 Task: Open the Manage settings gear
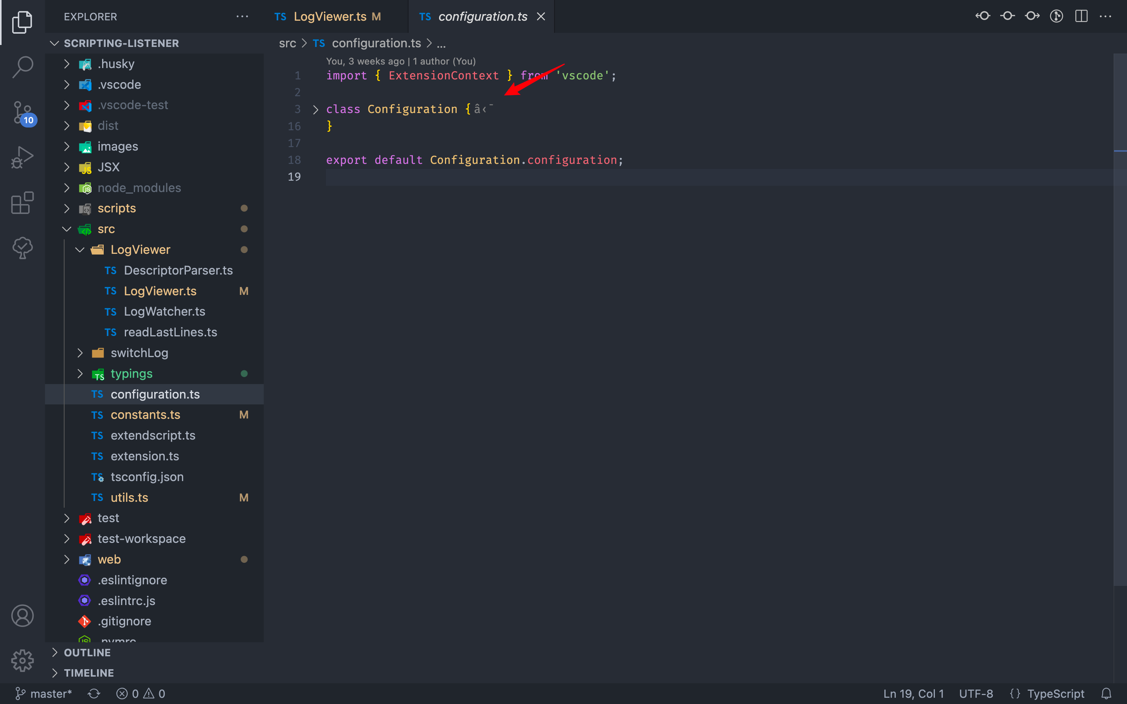[22, 660]
